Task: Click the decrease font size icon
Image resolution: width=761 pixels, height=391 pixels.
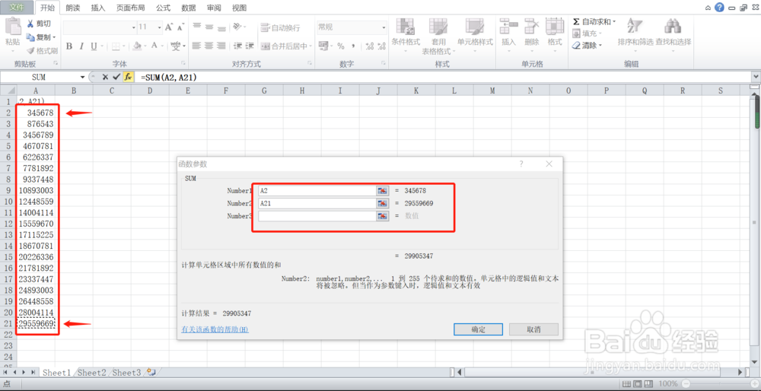Action: click(180, 27)
